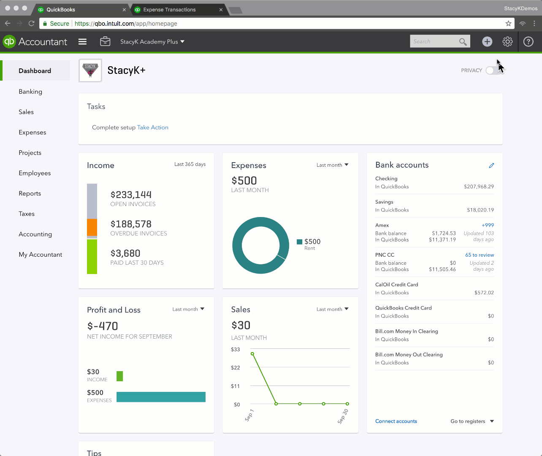The height and width of the screenshot is (456, 542).
Task: Edit bank accounts with the pencil icon
Action: tap(491, 166)
